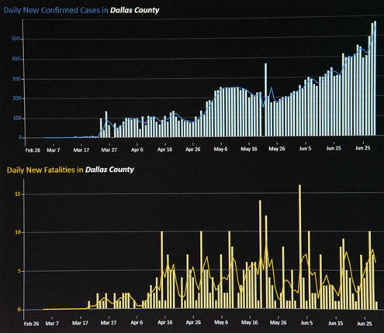The width and height of the screenshot is (384, 333).
Task: Click the 100 label on the cases chart axis
Action: point(17,118)
